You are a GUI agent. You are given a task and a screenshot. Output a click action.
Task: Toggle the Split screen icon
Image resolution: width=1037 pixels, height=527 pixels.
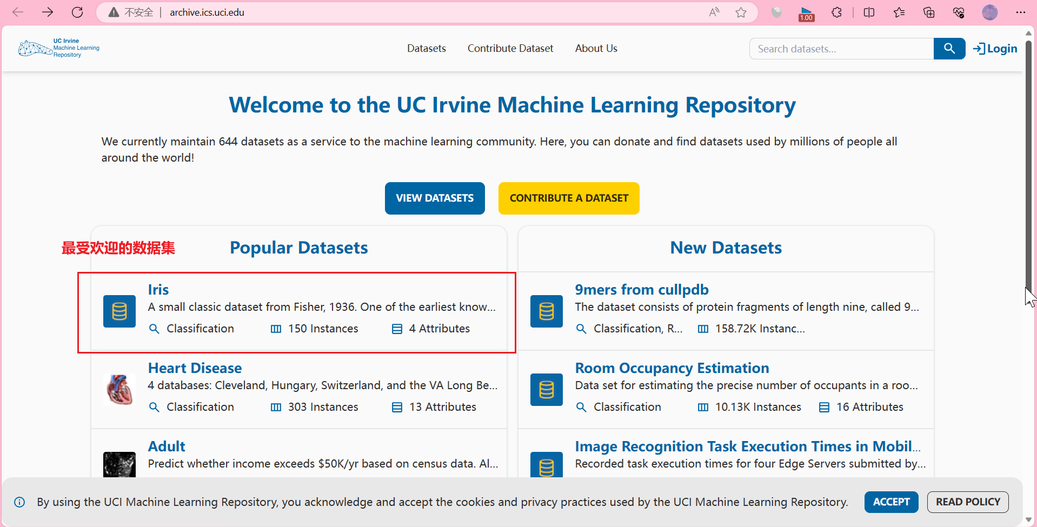(x=869, y=12)
